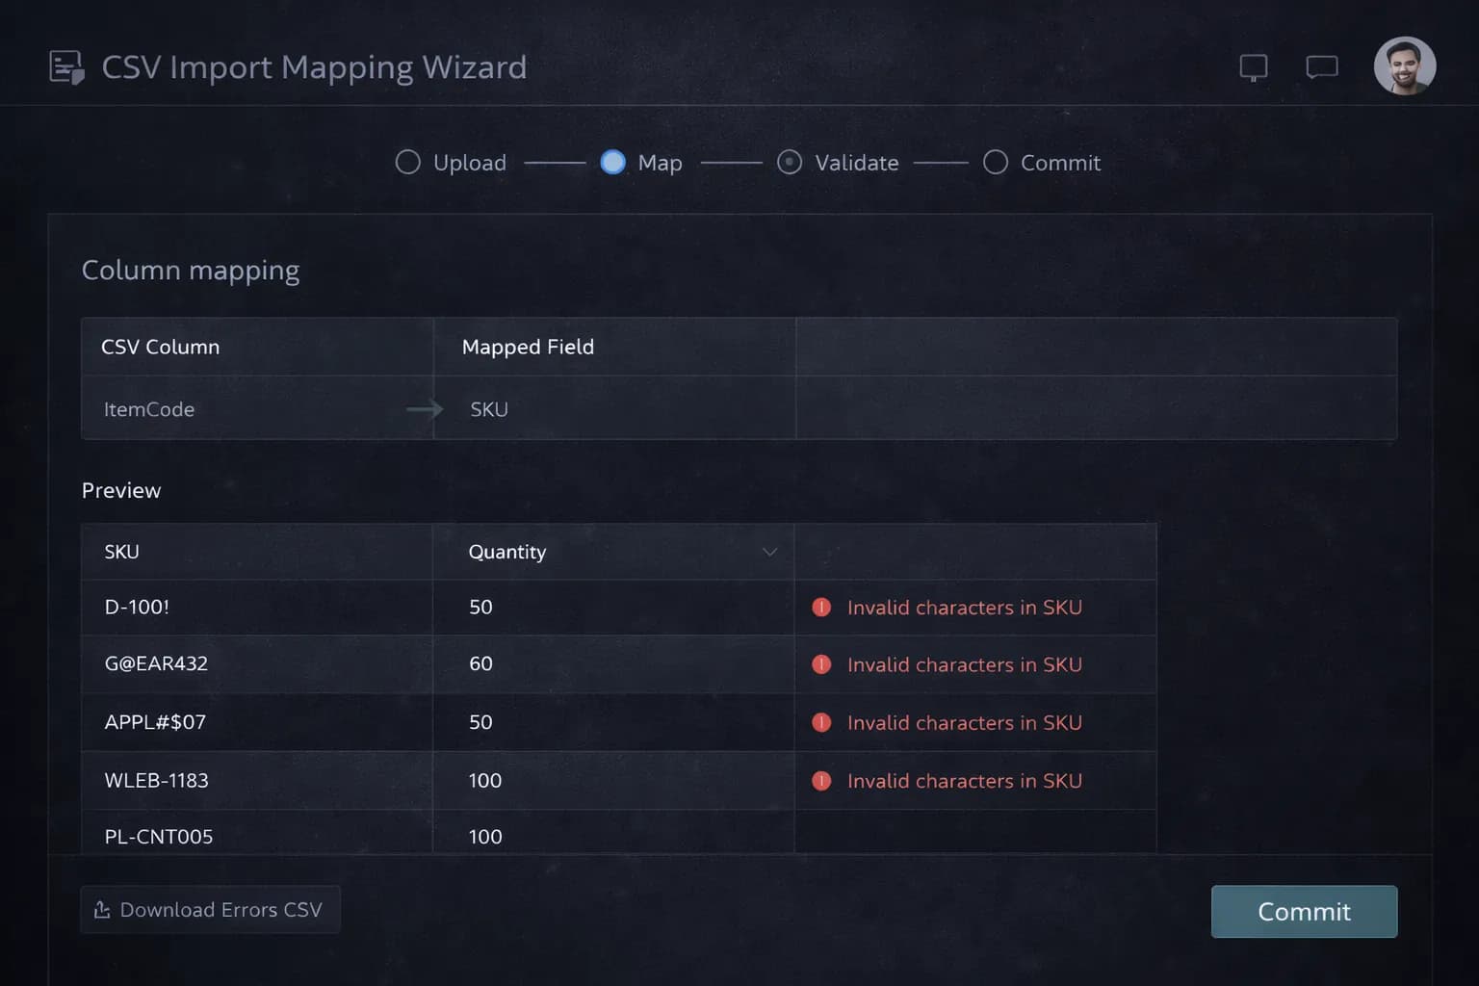Click the CSV wizard logo icon
Screen dimensions: 1479x986
66,67
